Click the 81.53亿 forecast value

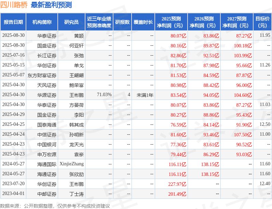point(178,75)
